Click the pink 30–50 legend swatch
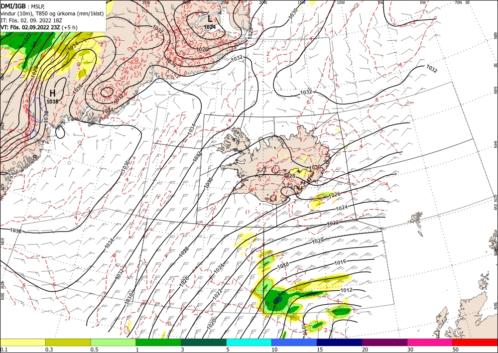This screenshot has width=498, height=353. 430,342
